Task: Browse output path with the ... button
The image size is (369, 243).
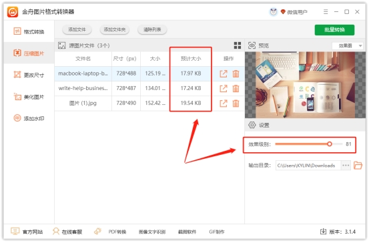Action: [346, 166]
